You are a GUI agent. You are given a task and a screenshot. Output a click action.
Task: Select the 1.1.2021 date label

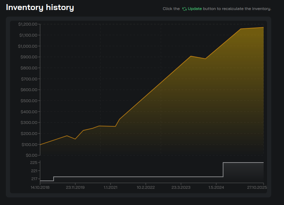110,187
